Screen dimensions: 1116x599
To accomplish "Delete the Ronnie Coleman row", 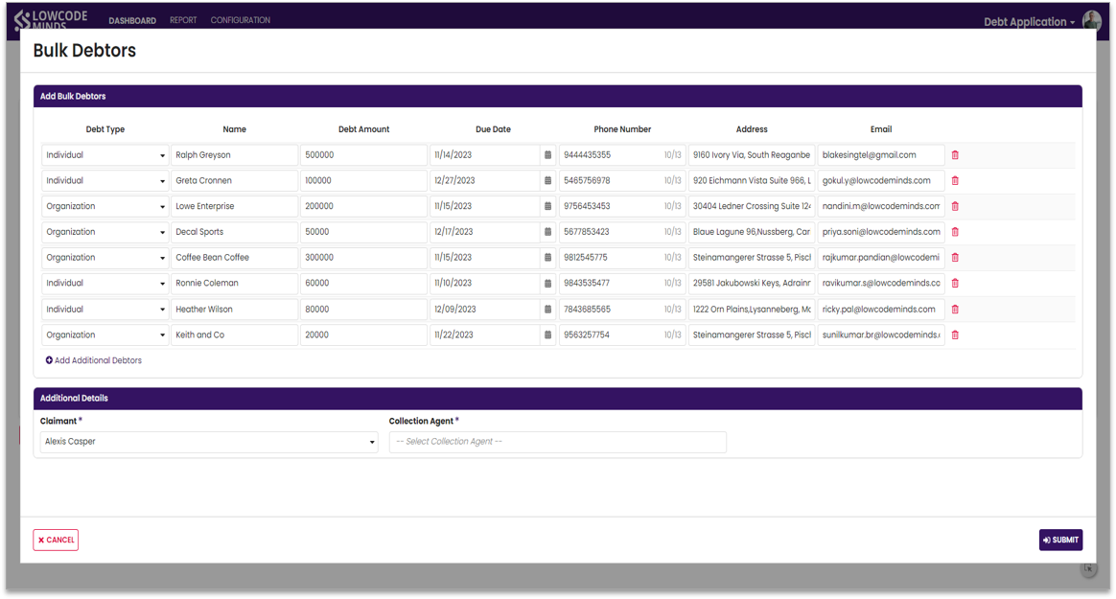I will (955, 283).
